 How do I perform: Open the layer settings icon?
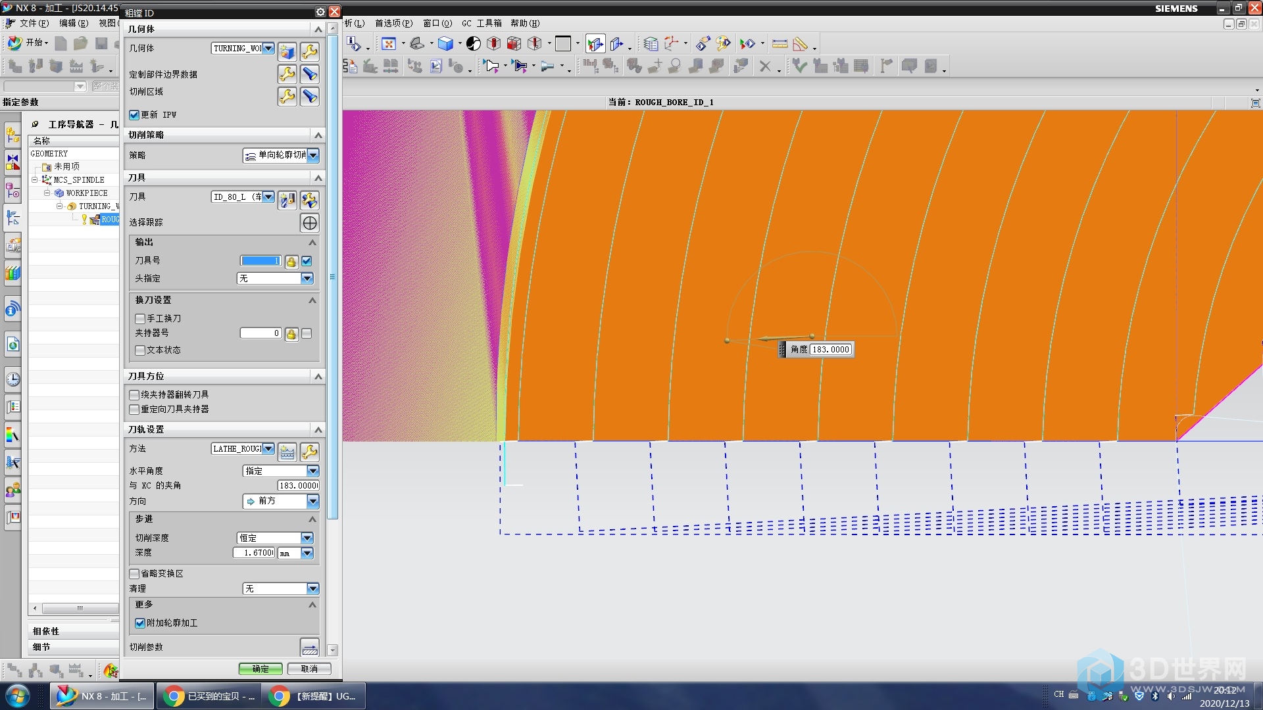pyautogui.click(x=651, y=44)
